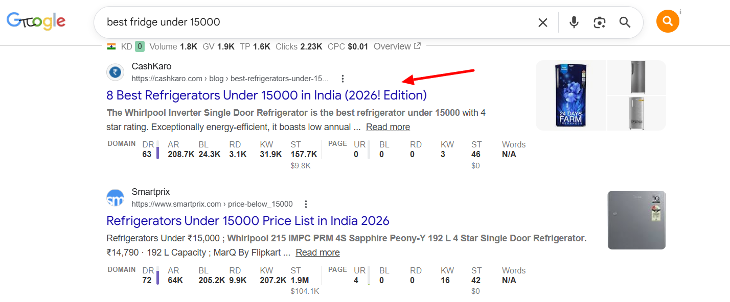Click CashKaro RD value 3.1K
The height and width of the screenshot is (302, 730).
pyautogui.click(x=238, y=154)
